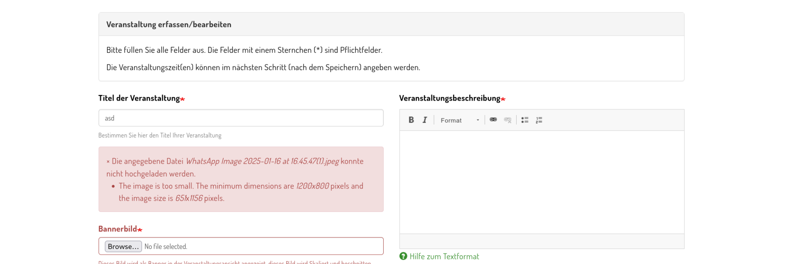
Task: Insert a numbered list
Action: pos(539,120)
